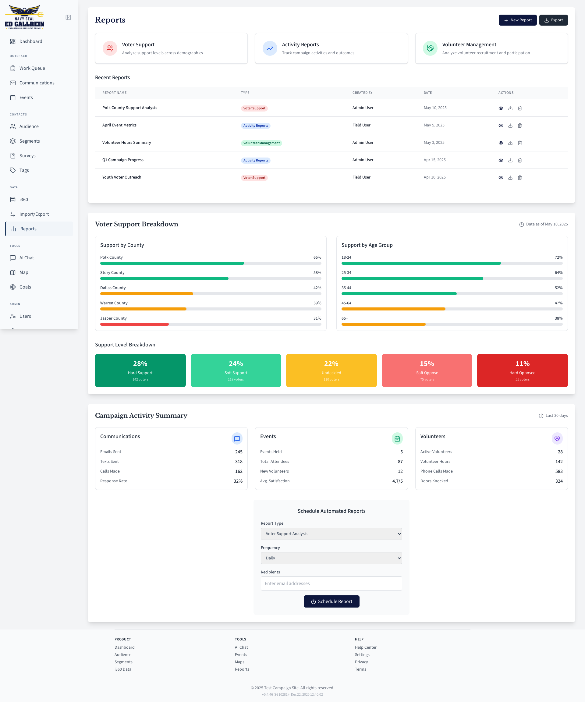
Task: View the Polk County Support Analysis report
Action: click(500, 108)
